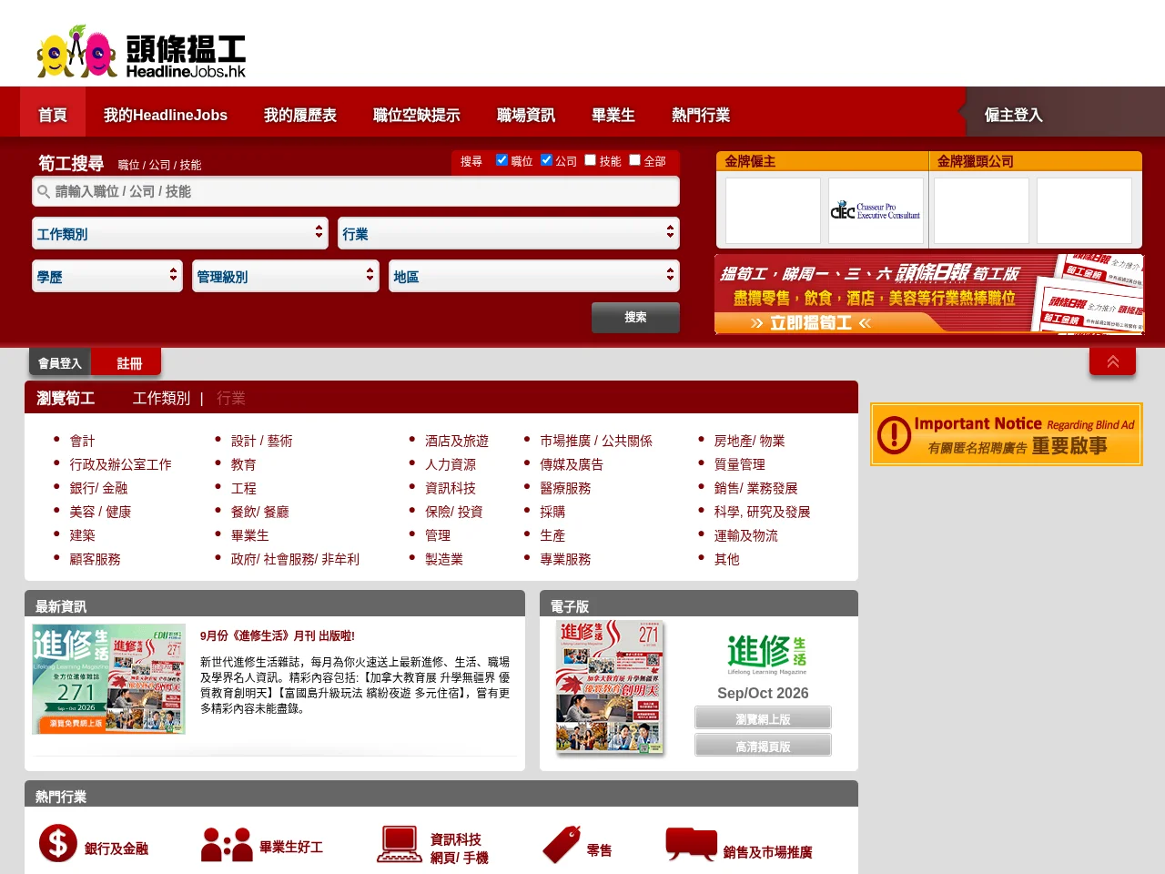
Task: Open the 政府/ 社會服務/ 非牟利 link
Action: pos(295,559)
